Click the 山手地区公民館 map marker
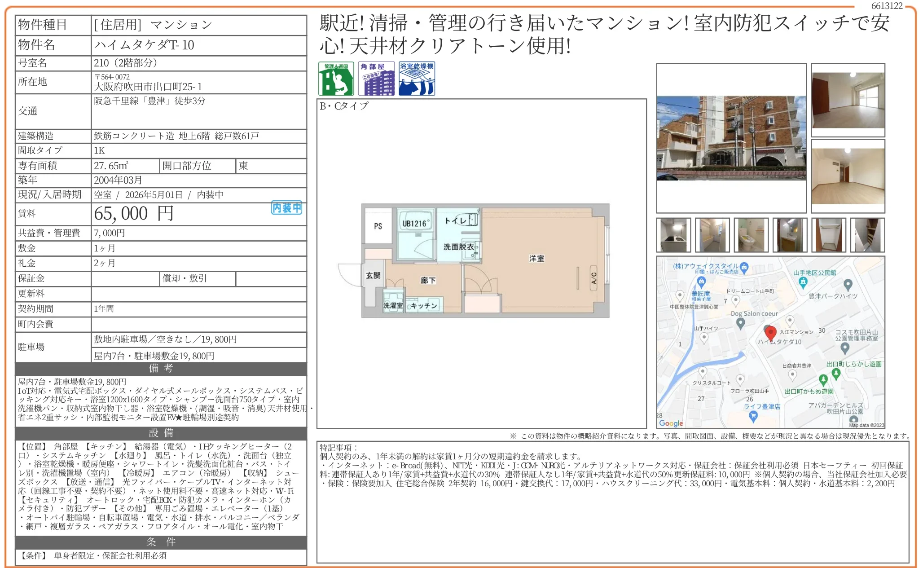Screen dimensions: 923x568 pyautogui.click(x=803, y=282)
